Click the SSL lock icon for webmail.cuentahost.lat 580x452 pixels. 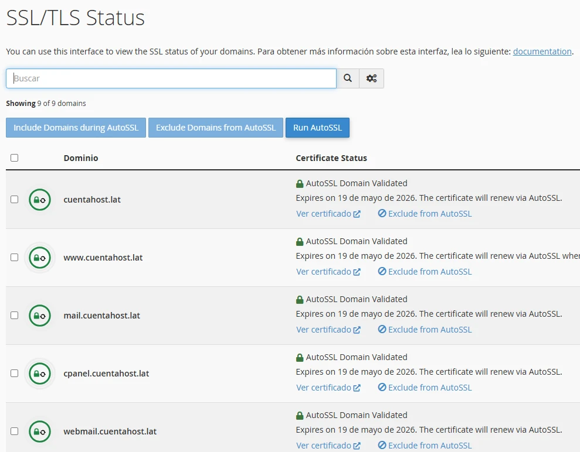pyautogui.click(x=40, y=432)
